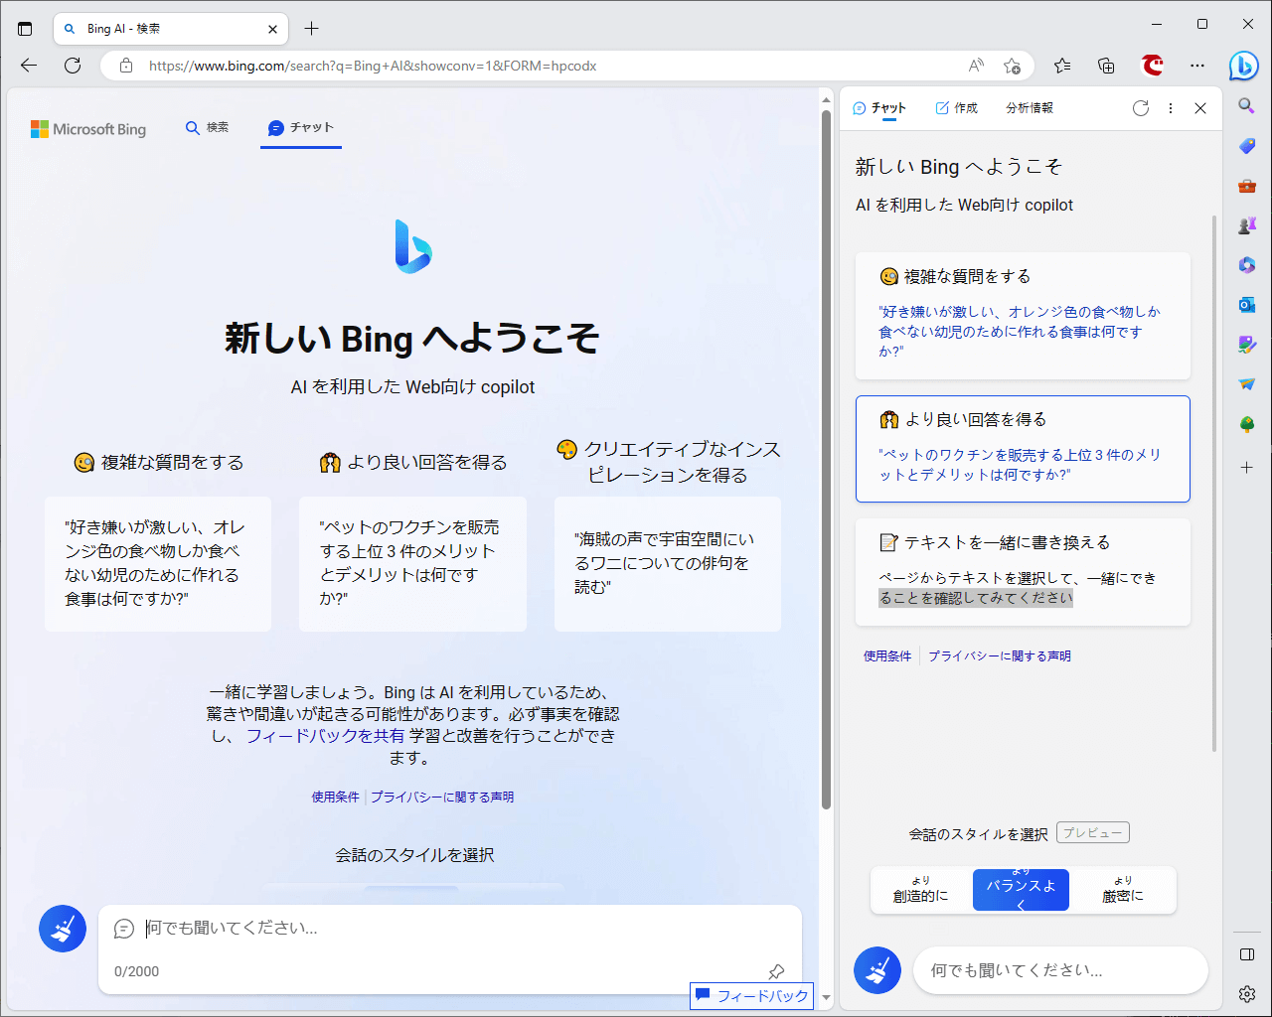
Task: Switch to the 作成 tab
Action: click(x=955, y=107)
